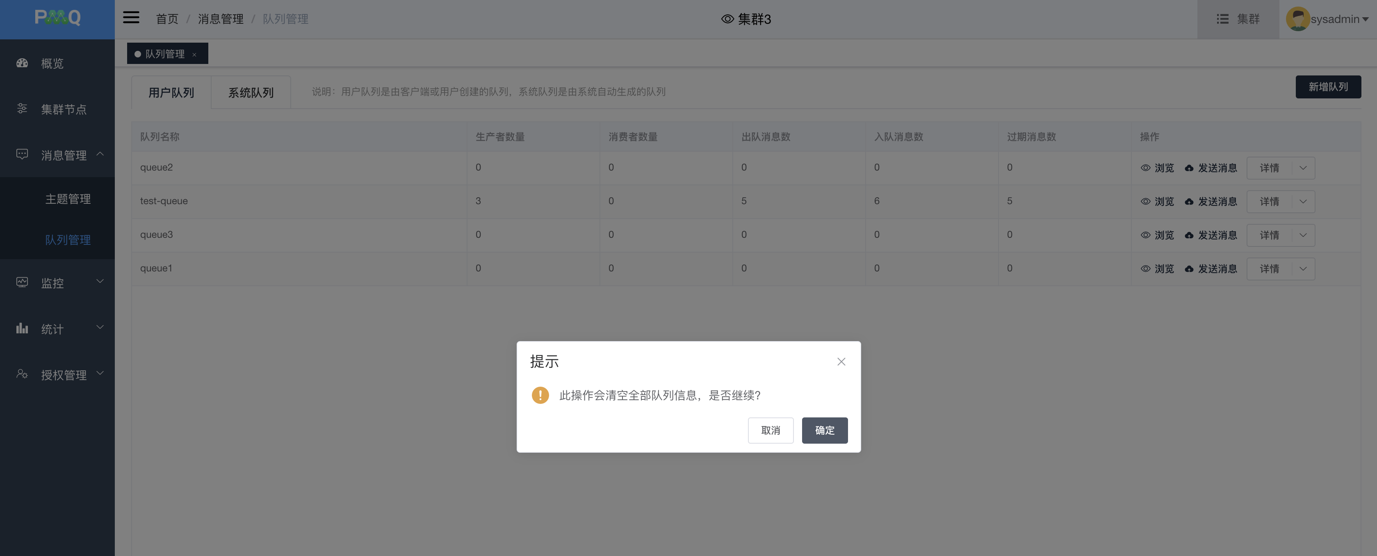Viewport: 1377px width, 556px height.
Task: Click the send message icon for queue2
Action: pyautogui.click(x=1189, y=169)
